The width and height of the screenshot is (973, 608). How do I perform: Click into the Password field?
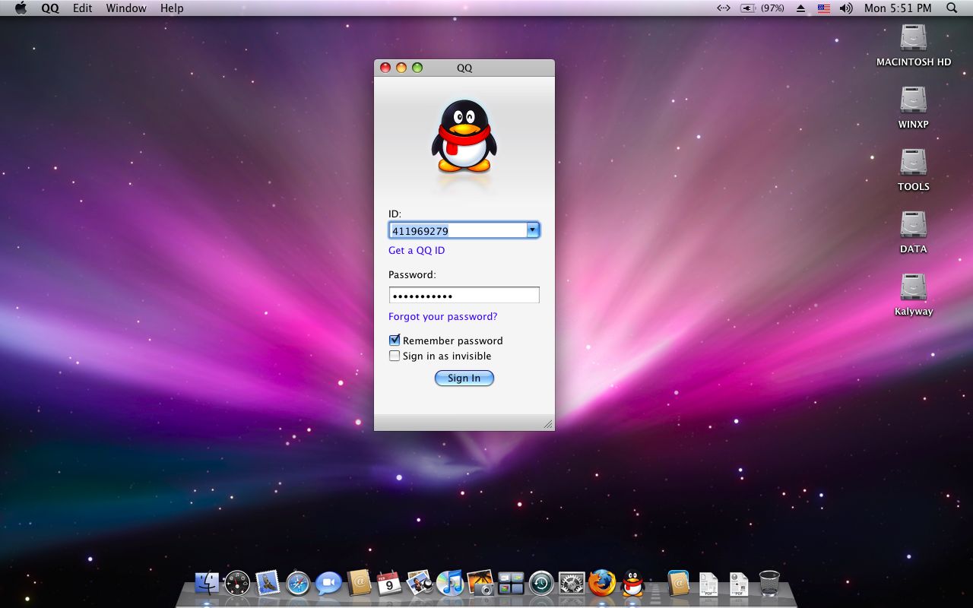464,295
